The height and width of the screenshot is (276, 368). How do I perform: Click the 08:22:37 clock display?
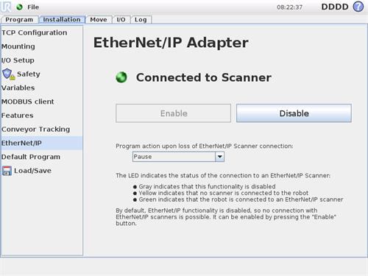290,7
